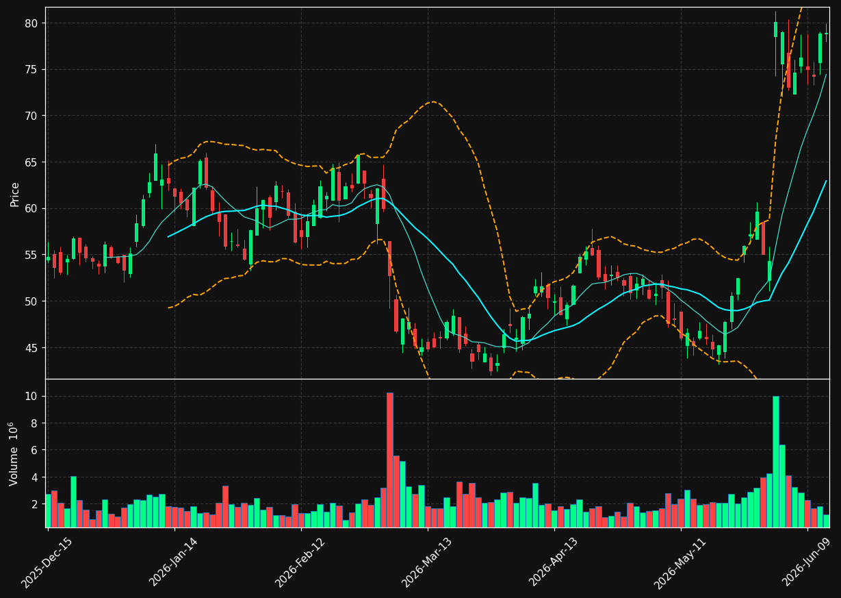
Task: Select the 2026-Feb-12 axis date
Action: pyautogui.click(x=300, y=562)
